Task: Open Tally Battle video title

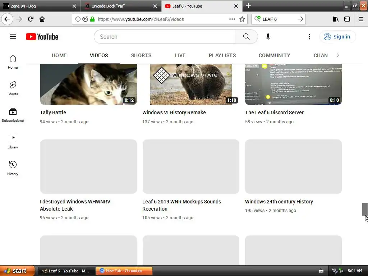Action: 53,112
